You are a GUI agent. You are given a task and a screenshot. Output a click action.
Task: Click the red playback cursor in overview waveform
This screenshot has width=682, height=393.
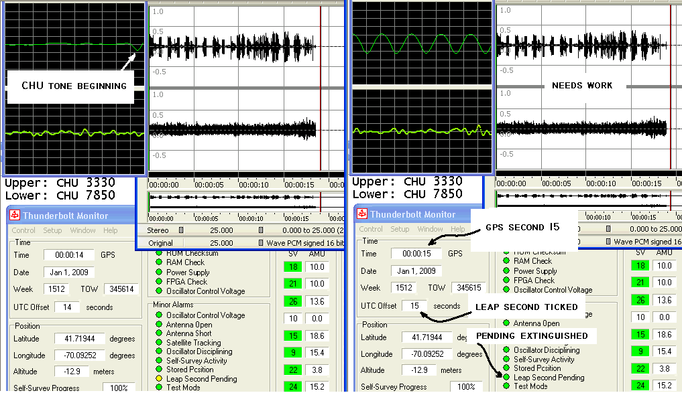coord(321,202)
